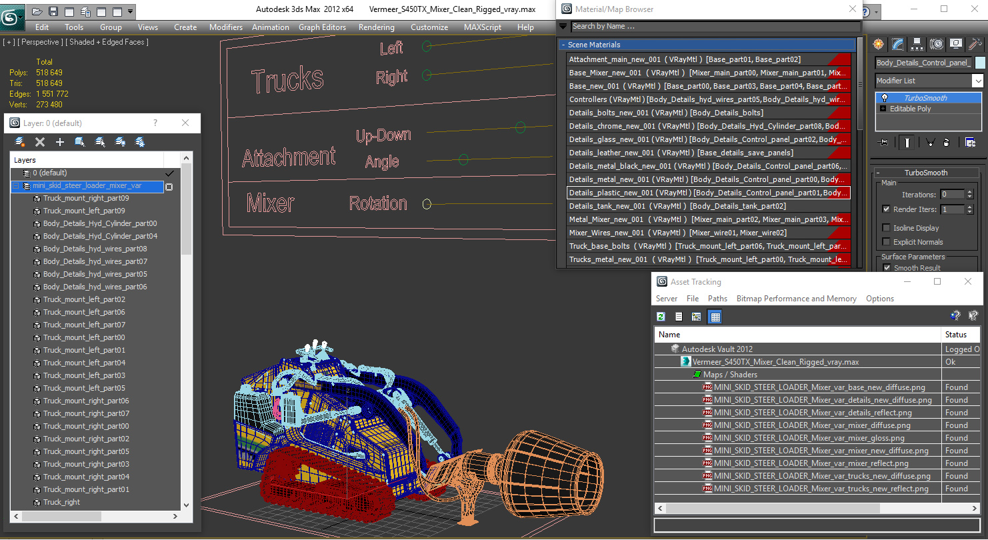Screen dimensions: 988x540
Task: Open the Rendering menu
Action: tap(377, 27)
